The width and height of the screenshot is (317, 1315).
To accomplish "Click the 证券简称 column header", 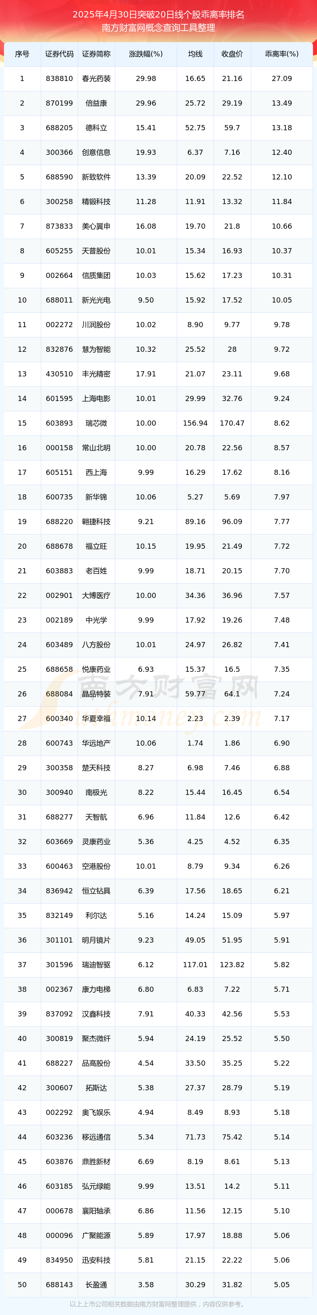I will [x=96, y=54].
